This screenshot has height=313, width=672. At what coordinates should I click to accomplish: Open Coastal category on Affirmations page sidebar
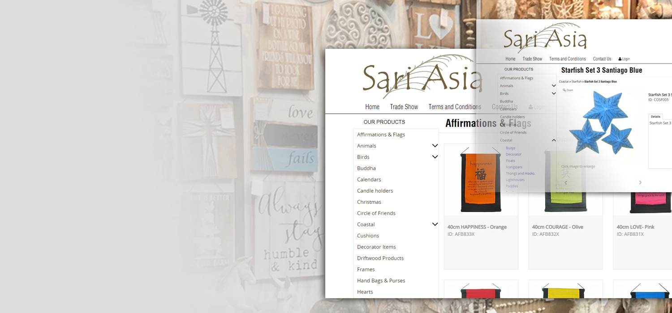366,224
